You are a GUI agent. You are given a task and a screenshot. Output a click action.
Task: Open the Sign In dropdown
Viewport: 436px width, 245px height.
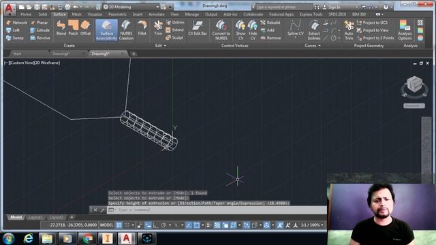pyautogui.click(x=357, y=7)
